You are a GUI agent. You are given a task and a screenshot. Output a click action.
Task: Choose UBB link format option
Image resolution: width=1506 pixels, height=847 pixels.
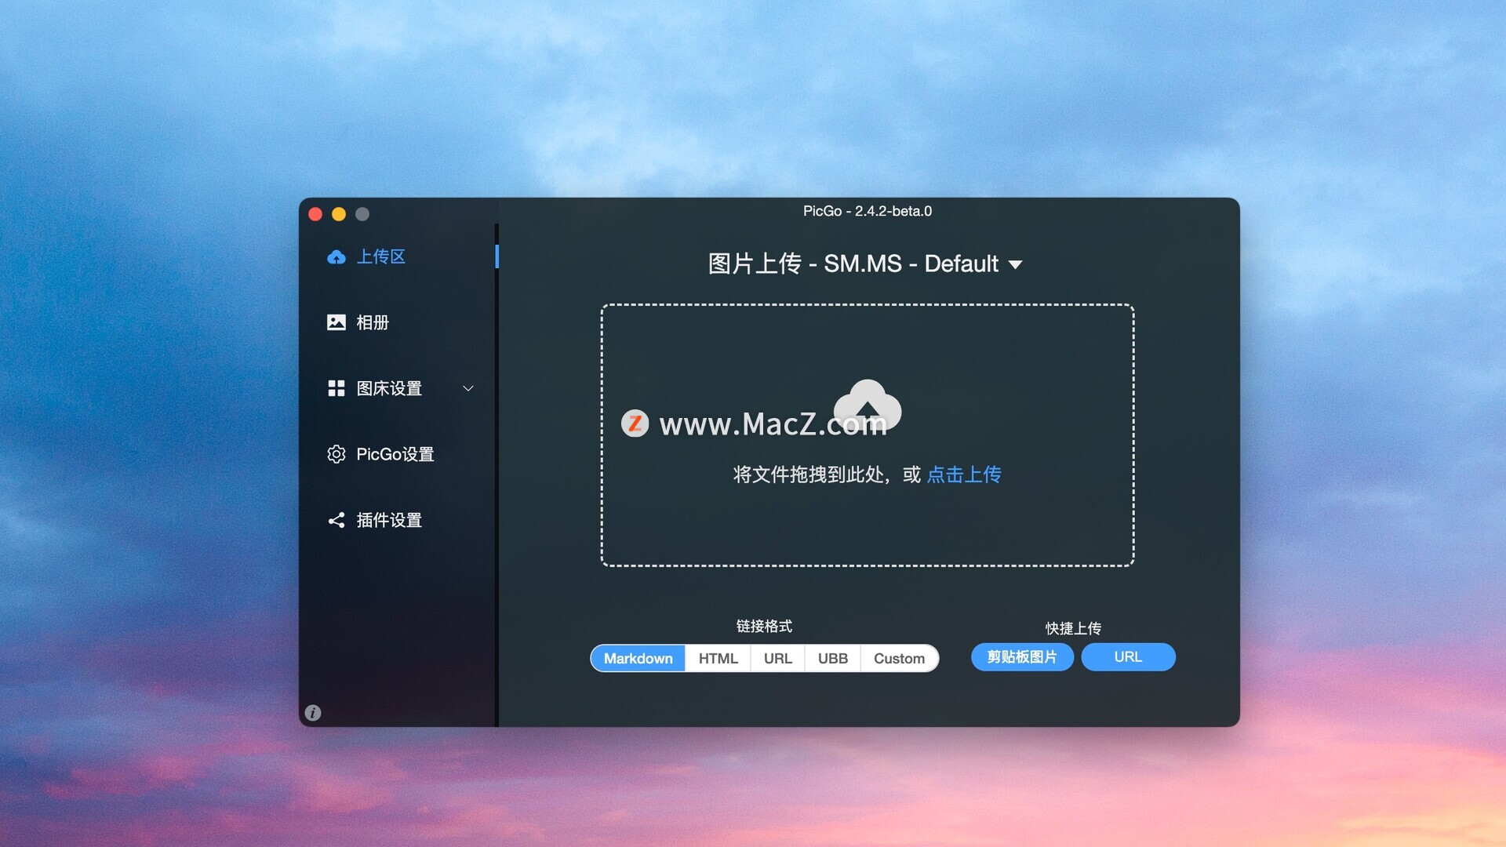point(832,658)
